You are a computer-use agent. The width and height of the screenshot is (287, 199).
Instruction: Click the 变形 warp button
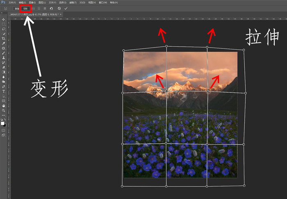[x=25, y=8]
